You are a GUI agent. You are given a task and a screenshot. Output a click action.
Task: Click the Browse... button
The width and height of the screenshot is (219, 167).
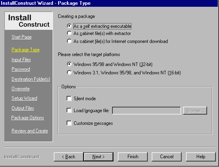pyautogui.click(x=195, y=111)
